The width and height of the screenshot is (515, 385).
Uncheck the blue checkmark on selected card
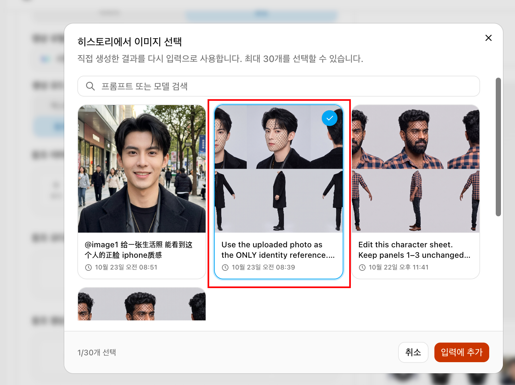coord(330,118)
